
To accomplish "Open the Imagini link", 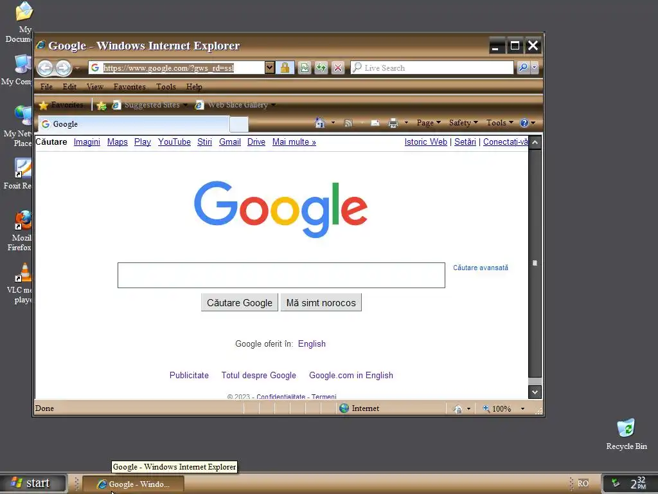I will 87,142.
